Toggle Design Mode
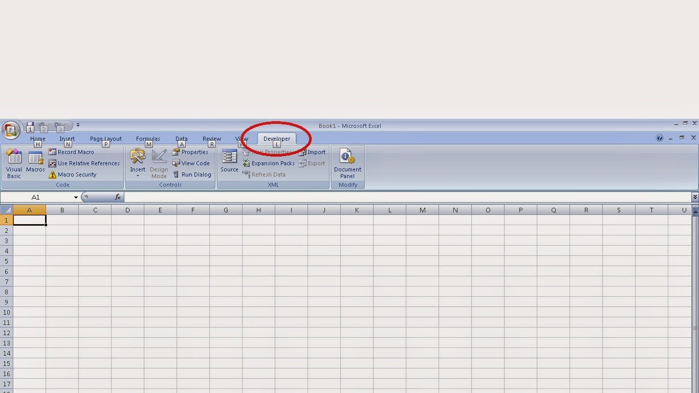 tap(159, 163)
